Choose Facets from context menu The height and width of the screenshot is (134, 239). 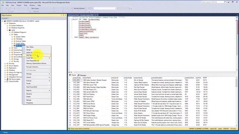37,83
